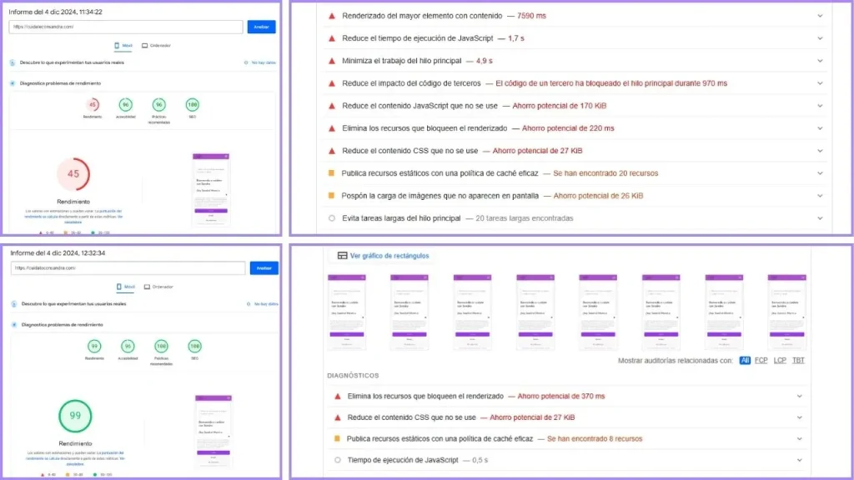This screenshot has height=480, width=854.
Task: Expand the cache policy audit with 20 recursos
Action: click(x=820, y=173)
